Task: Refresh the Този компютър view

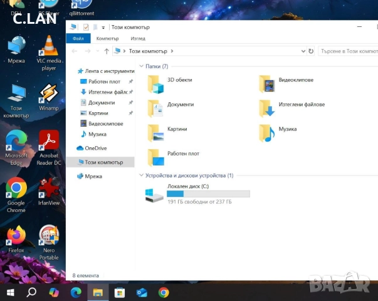Action: click(311, 51)
